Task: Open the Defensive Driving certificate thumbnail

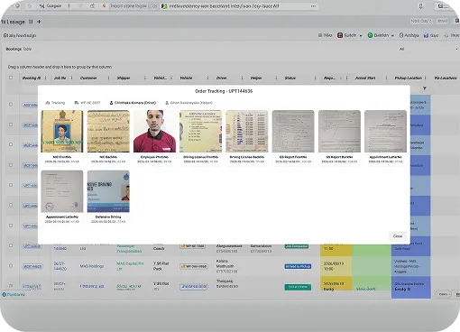Action: pyautogui.click(x=108, y=191)
